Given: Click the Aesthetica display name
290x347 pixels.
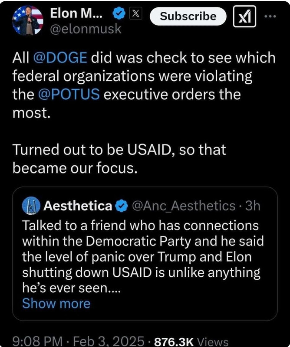Looking at the screenshot, I should pyautogui.click(x=78, y=206).
